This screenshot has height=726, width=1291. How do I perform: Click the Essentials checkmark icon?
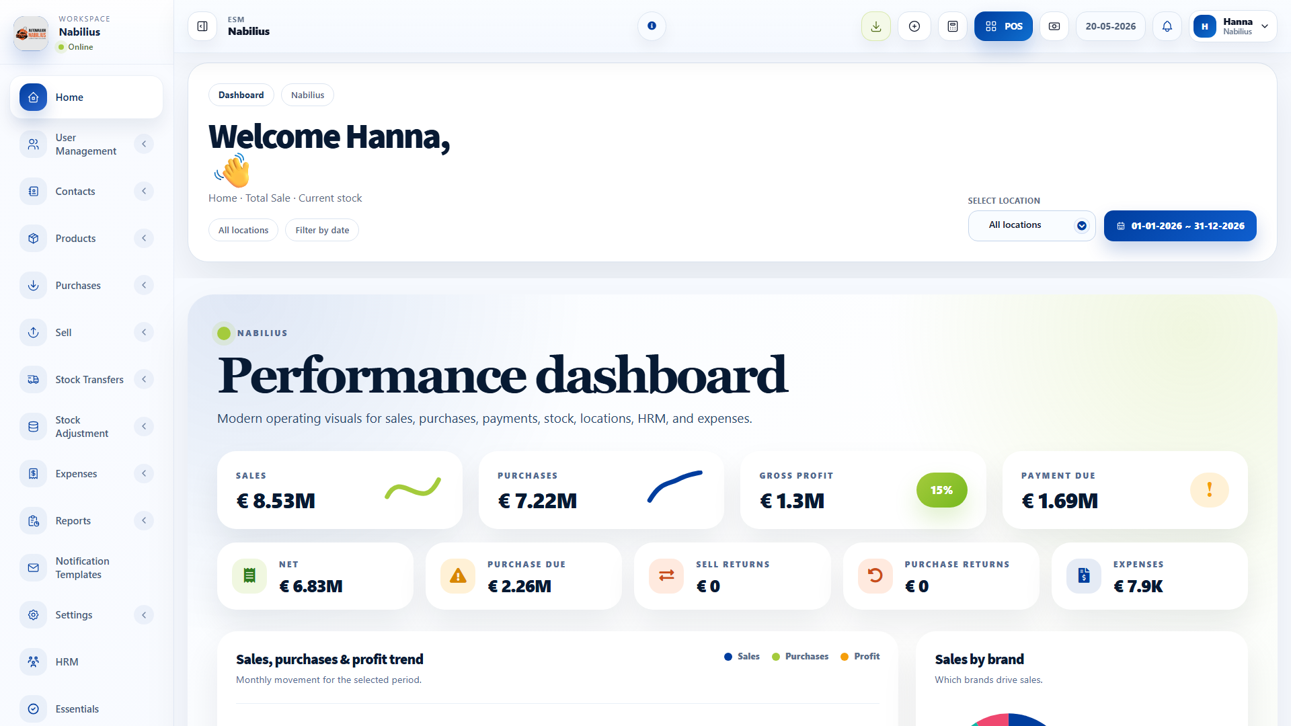click(34, 709)
